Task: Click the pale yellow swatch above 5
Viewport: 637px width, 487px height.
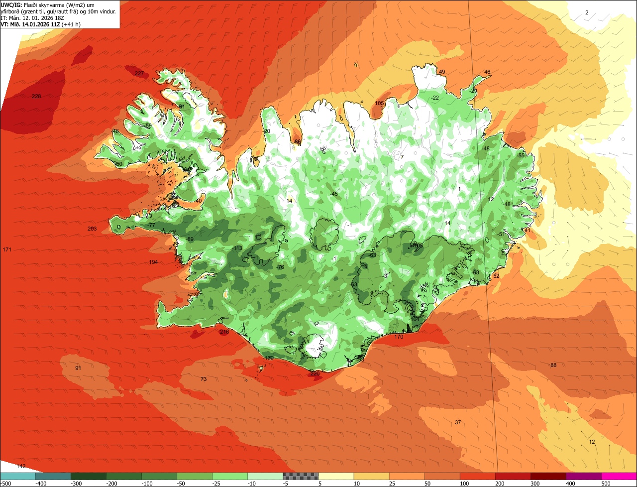Action: pos(335,476)
